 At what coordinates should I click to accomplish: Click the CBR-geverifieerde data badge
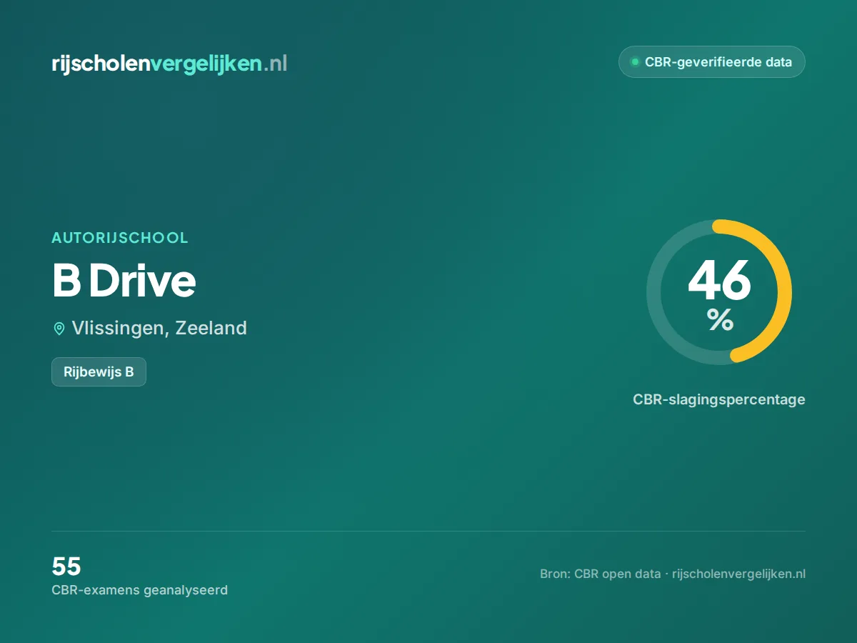tap(711, 62)
